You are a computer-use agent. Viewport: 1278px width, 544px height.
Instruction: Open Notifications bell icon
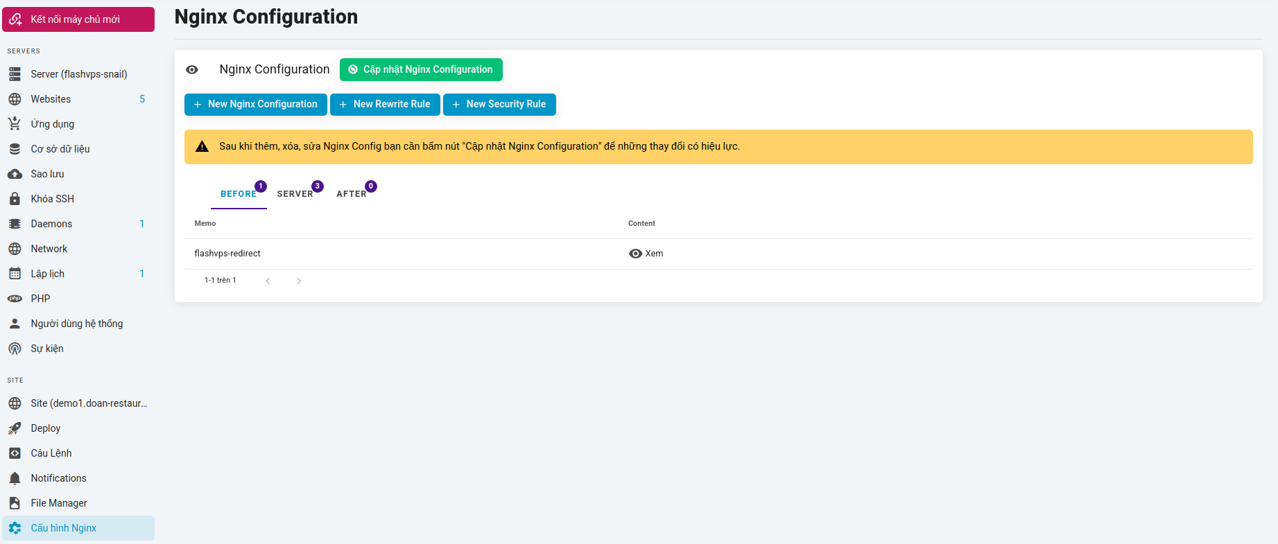[x=15, y=478]
